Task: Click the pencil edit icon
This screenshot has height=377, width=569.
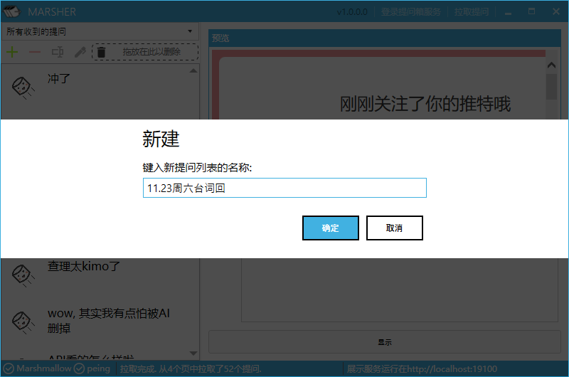Action: click(x=80, y=52)
